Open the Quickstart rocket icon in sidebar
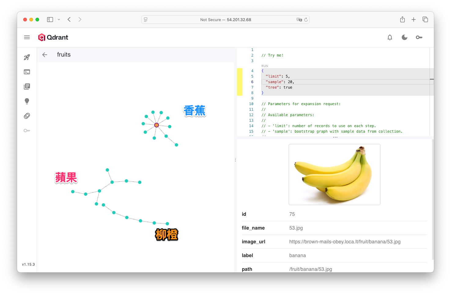The image size is (451, 295). 27,57
